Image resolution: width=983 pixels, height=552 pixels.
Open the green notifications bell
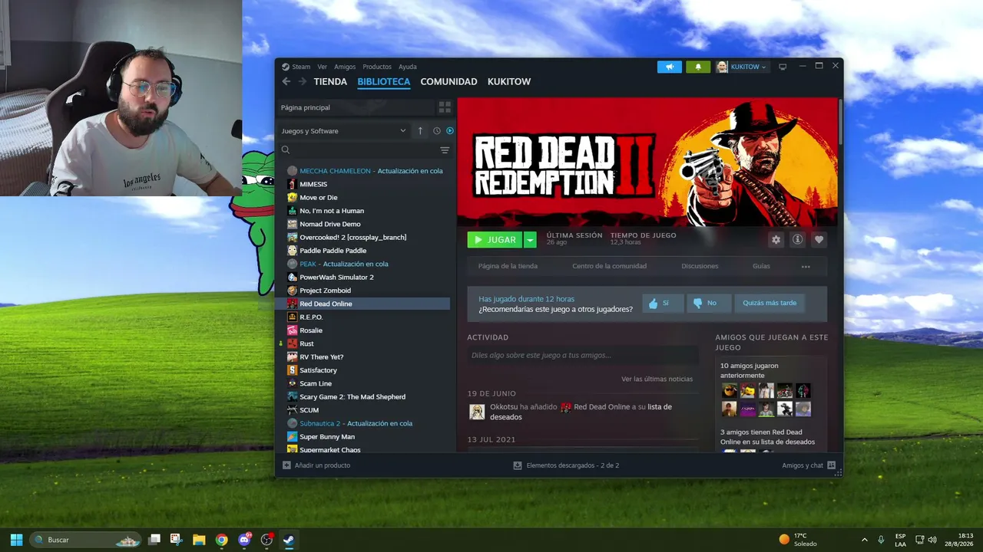698,67
